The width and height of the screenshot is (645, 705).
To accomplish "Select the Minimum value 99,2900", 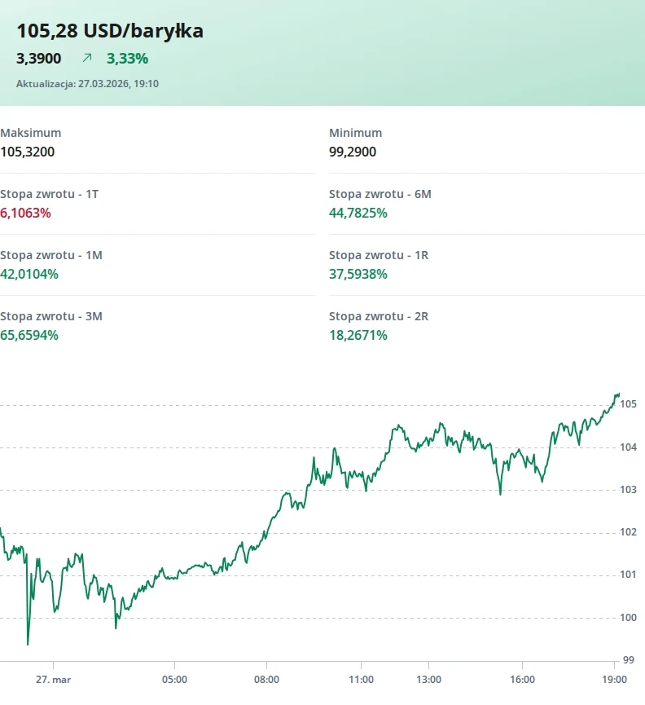I will coord(353,152).
